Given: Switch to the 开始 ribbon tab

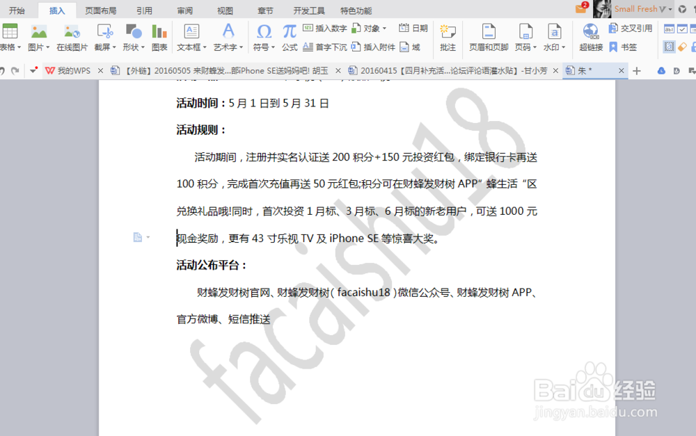Looking at the screenshot, I should (x=17, y=10).
